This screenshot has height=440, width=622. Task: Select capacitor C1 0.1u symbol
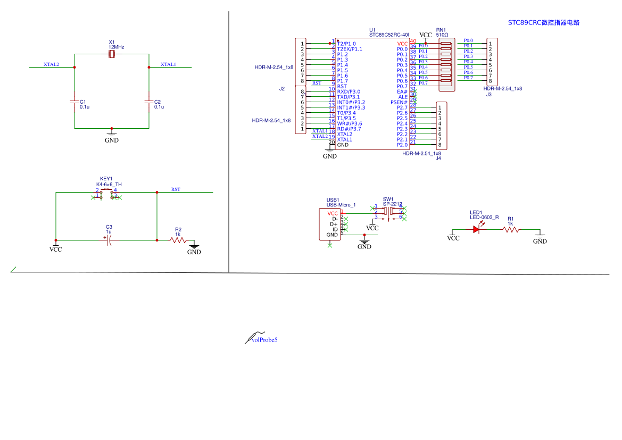click(x=74, y=102)
